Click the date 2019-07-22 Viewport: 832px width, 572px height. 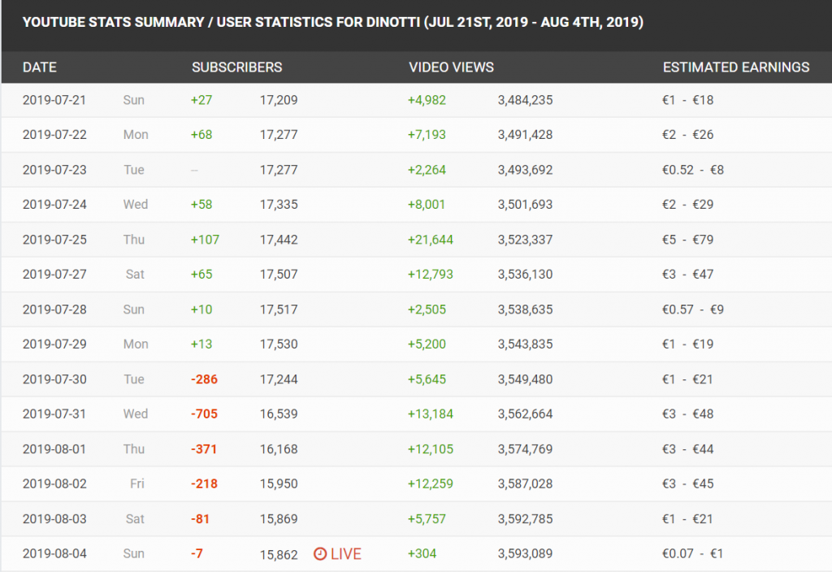tap(54, 135)
